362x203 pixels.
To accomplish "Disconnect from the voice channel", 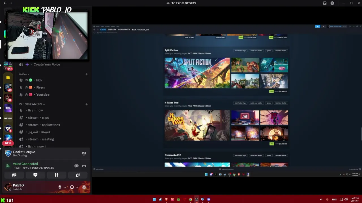I will click(84, 166).
